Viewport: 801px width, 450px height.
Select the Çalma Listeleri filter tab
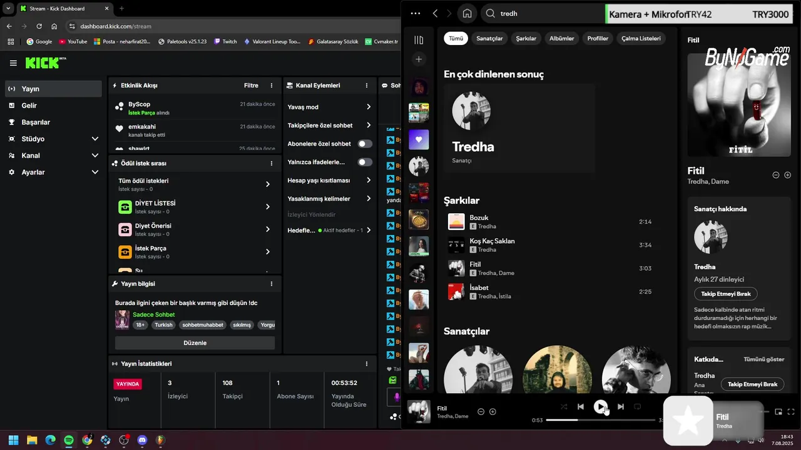point(641,38)
